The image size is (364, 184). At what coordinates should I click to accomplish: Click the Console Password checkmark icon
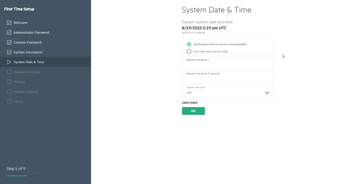[x=9, y=42]
